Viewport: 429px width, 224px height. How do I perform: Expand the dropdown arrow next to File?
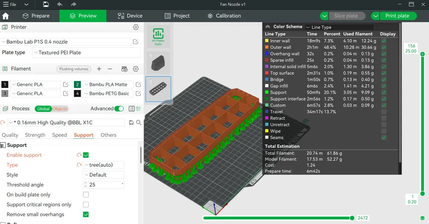pos(26,4)
